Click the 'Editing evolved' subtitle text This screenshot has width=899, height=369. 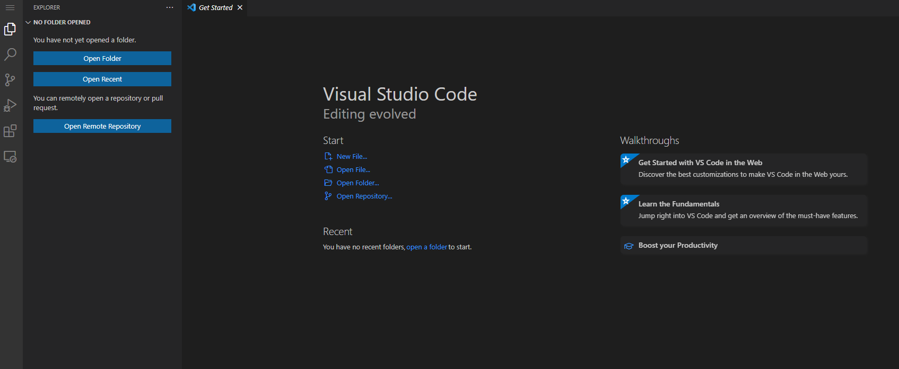pos(370,114)
